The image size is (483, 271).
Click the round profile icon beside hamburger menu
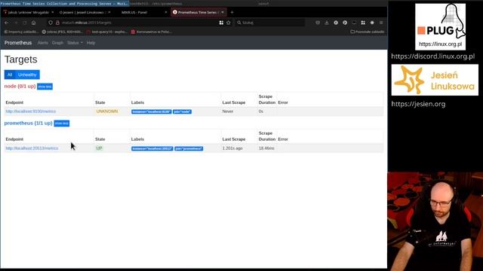pyautogui.click(x=372, y=23)
